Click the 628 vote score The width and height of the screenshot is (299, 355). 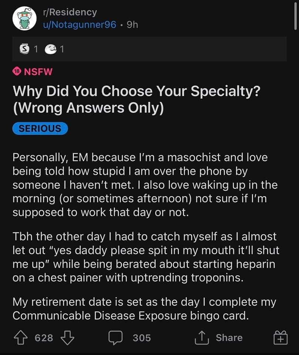pos(44,338)
